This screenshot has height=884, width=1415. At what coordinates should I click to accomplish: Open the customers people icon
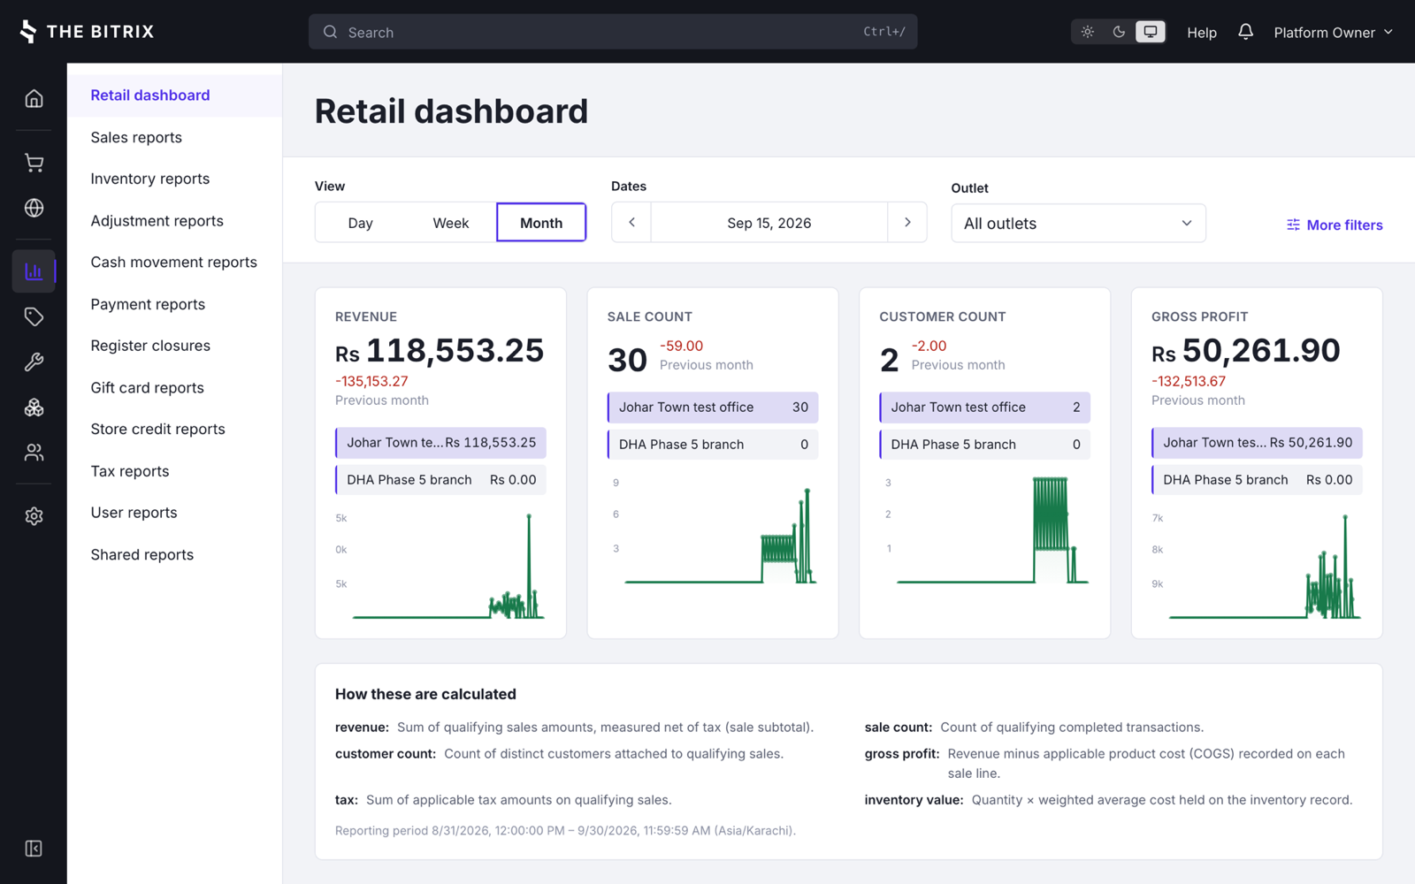(x=34, y=453)
